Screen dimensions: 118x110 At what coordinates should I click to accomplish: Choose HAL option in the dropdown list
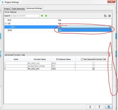(x=85, y=30)
